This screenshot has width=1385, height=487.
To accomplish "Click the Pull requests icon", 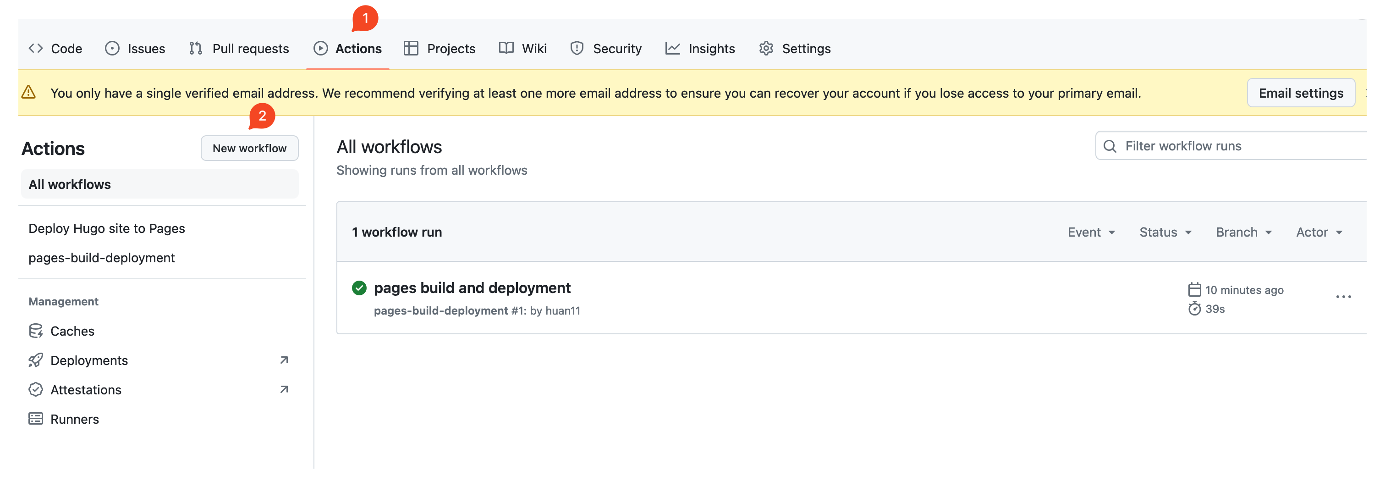I will point(196,49).
